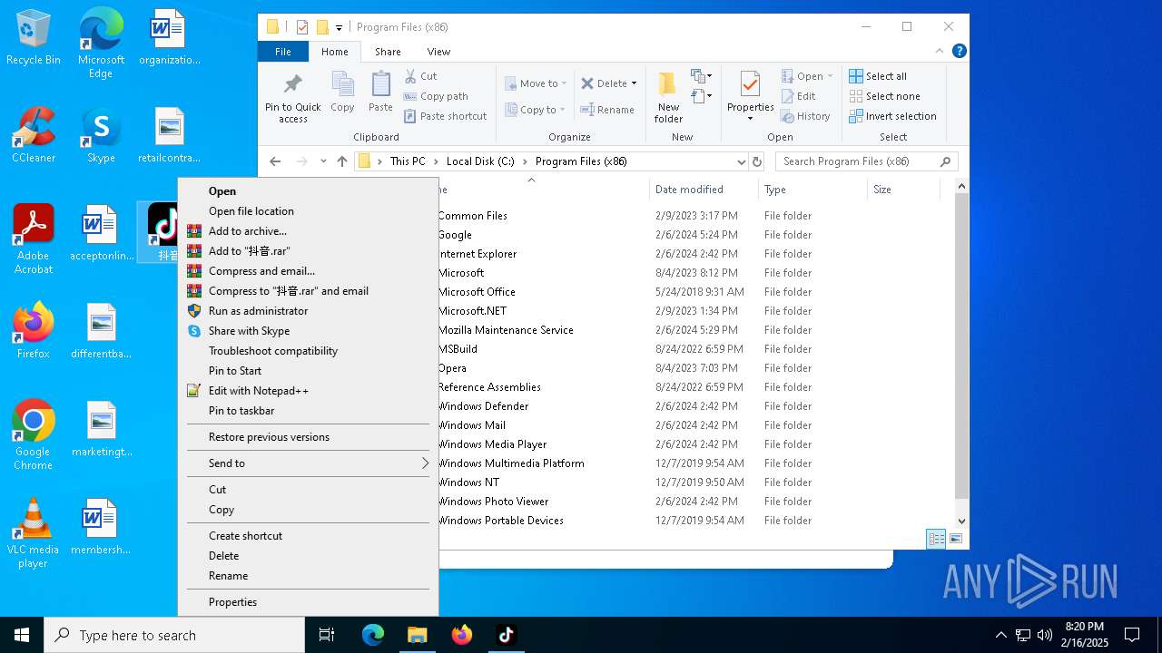This screenshot has height=653, width=1162.
Task: Sort by Type column header
Action: coord(812,190)
